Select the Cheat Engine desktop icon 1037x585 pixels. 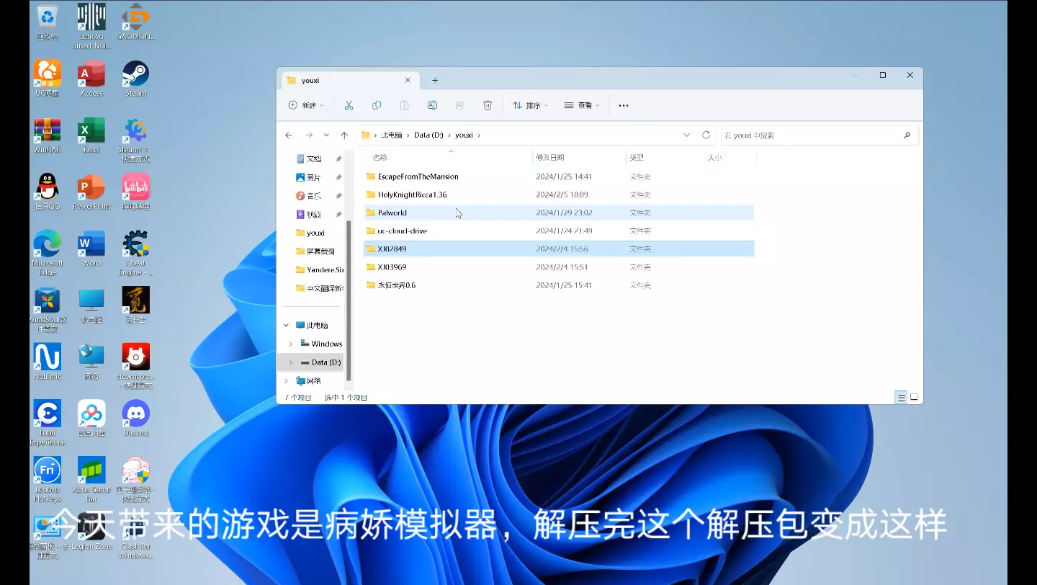pyautogui.click(x=135, y=253)
